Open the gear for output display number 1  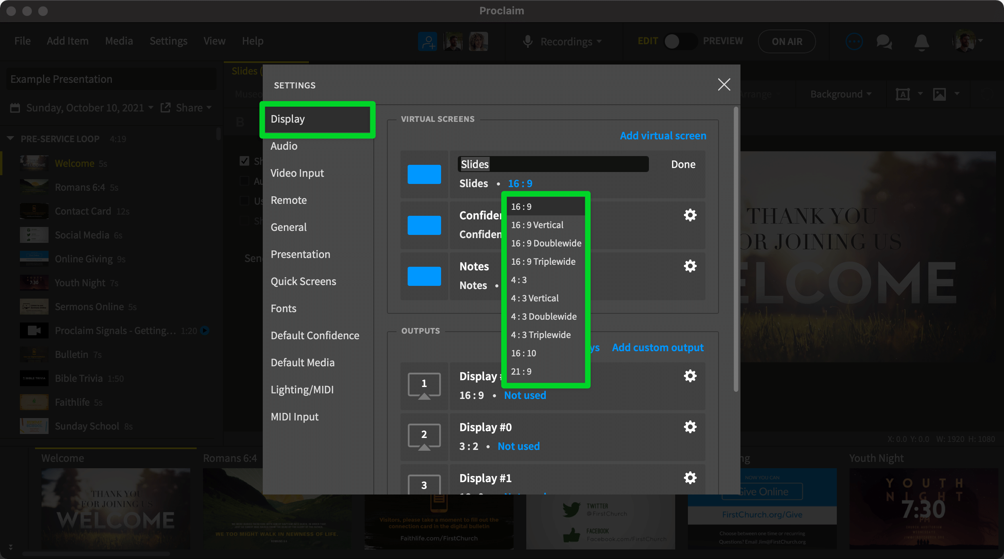[x=690, y=376]
